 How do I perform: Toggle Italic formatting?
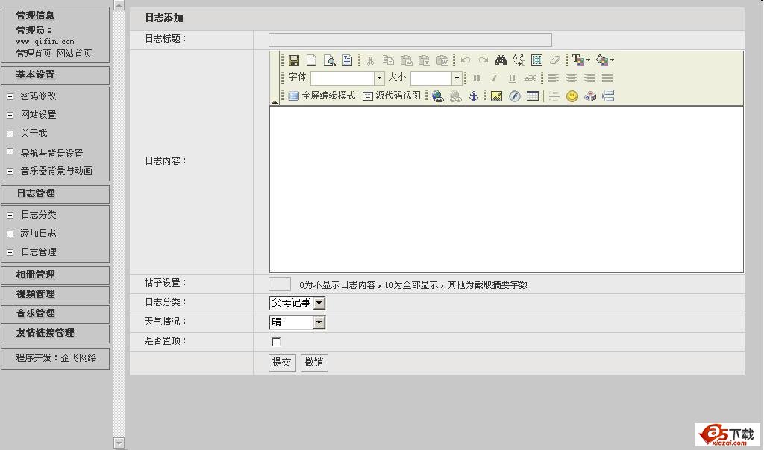[494, 78]
